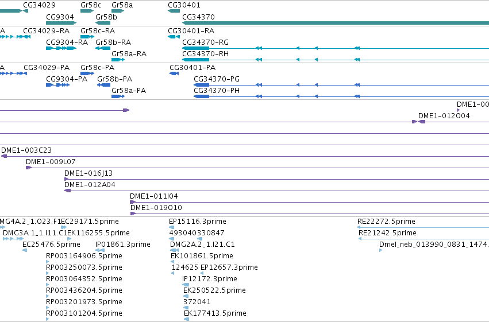This screenshot has height=322, width=489.
Task: Select the DME1-016J13 clone label
Action: pos(88,173)
